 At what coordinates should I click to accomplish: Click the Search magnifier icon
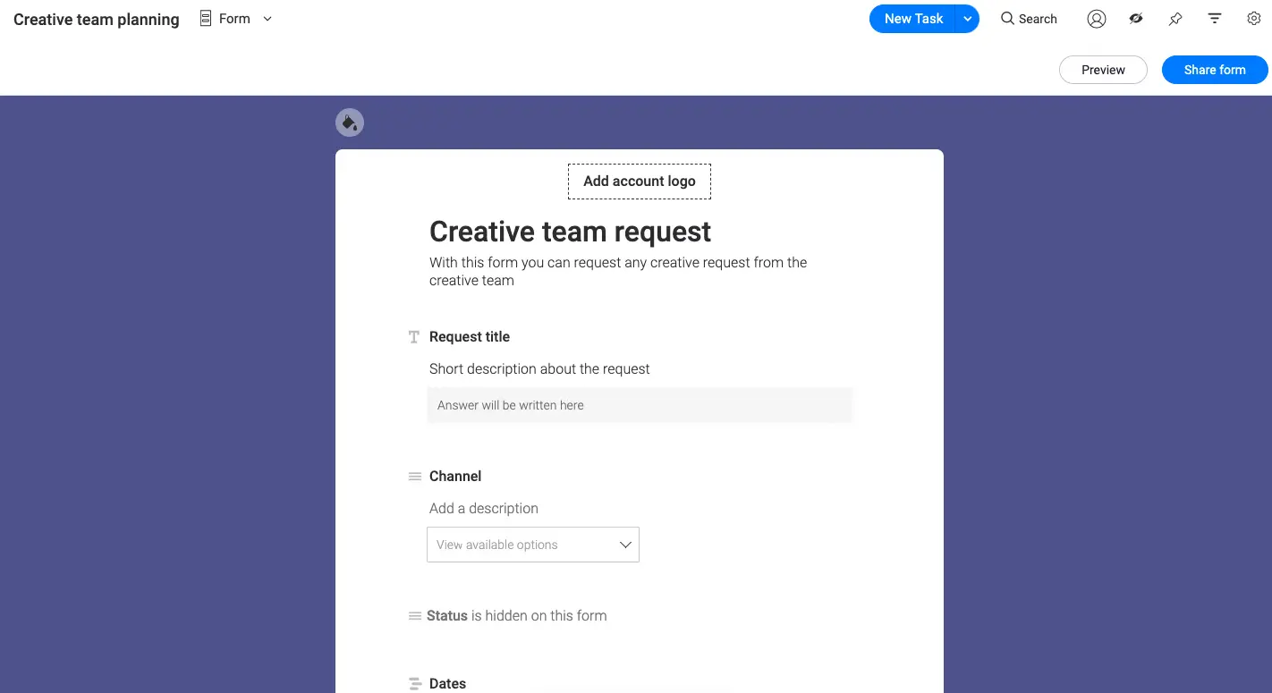(x=1007, y=18)
